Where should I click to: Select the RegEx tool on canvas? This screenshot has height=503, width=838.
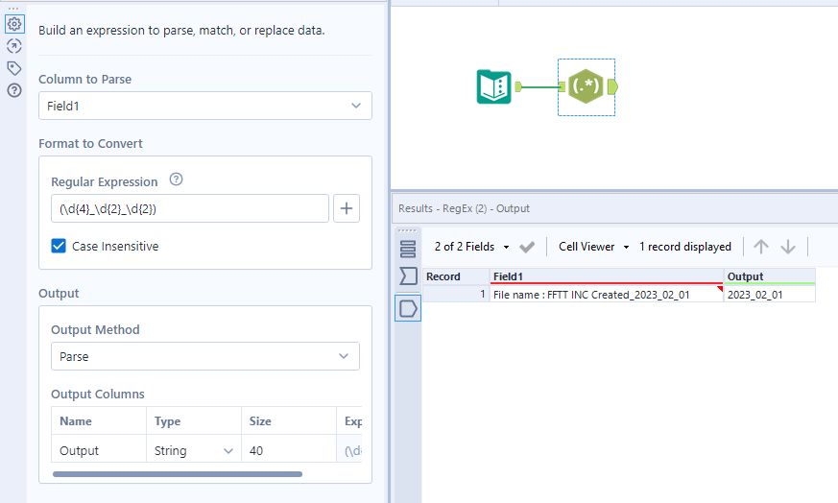point(585,87)
